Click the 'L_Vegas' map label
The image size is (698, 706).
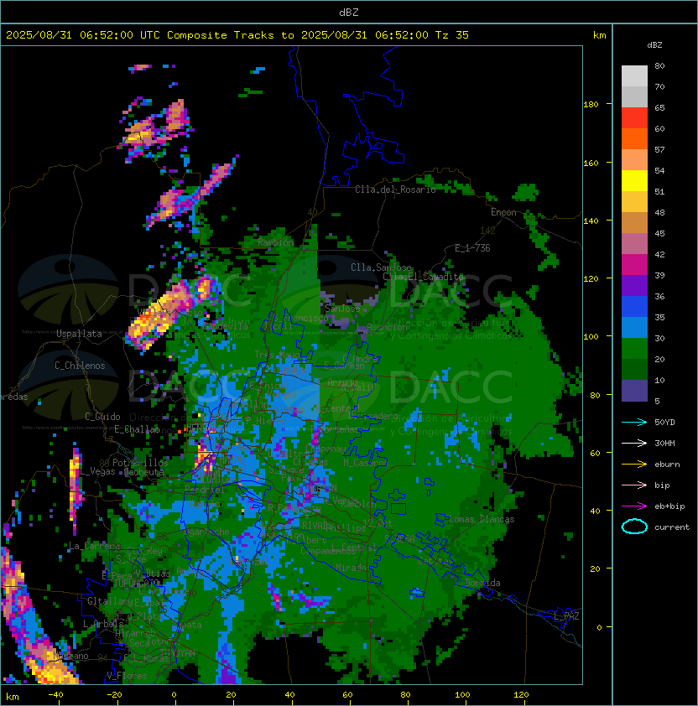pos(98,471)
